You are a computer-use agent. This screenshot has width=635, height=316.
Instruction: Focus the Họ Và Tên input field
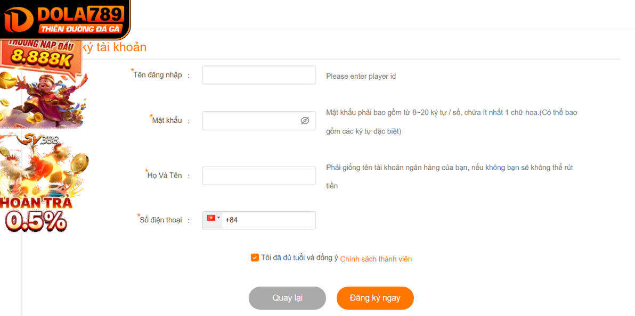tap(259, 176)
